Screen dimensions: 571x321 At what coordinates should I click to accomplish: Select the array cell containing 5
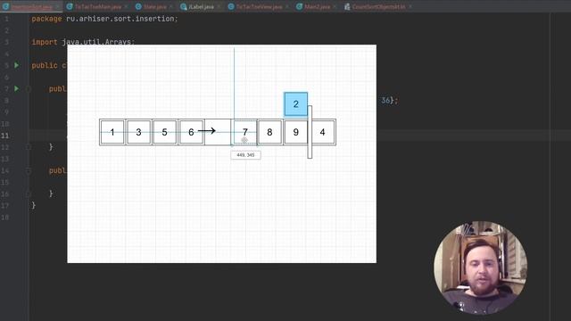pyautogui.click(x=164, y=132)
